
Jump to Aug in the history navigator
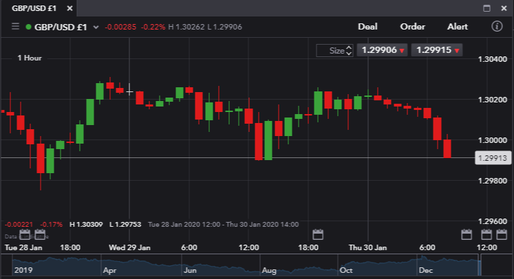(x=269, y=271)
